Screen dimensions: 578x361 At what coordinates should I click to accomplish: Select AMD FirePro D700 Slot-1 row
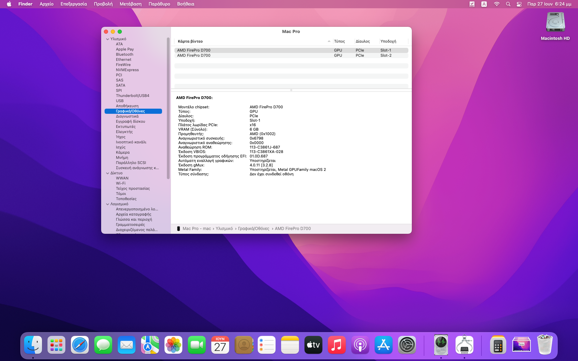pyautogui.click(x=291, y=50)
